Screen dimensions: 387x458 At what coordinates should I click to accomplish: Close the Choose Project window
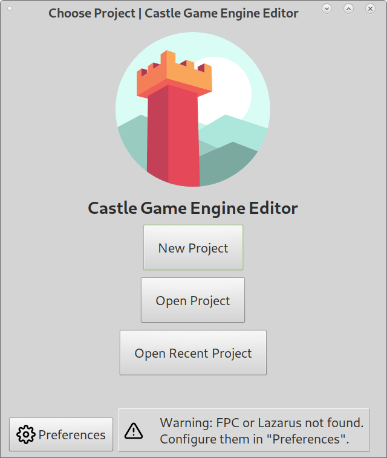tap(370, 8)
